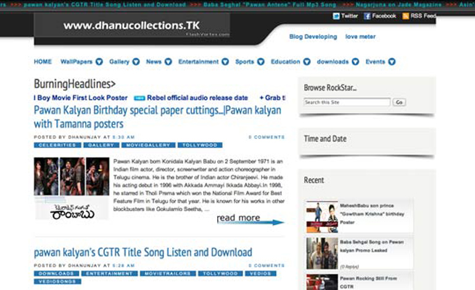Open 5:30 AM post timestamp link

click(x=123, y=137)
